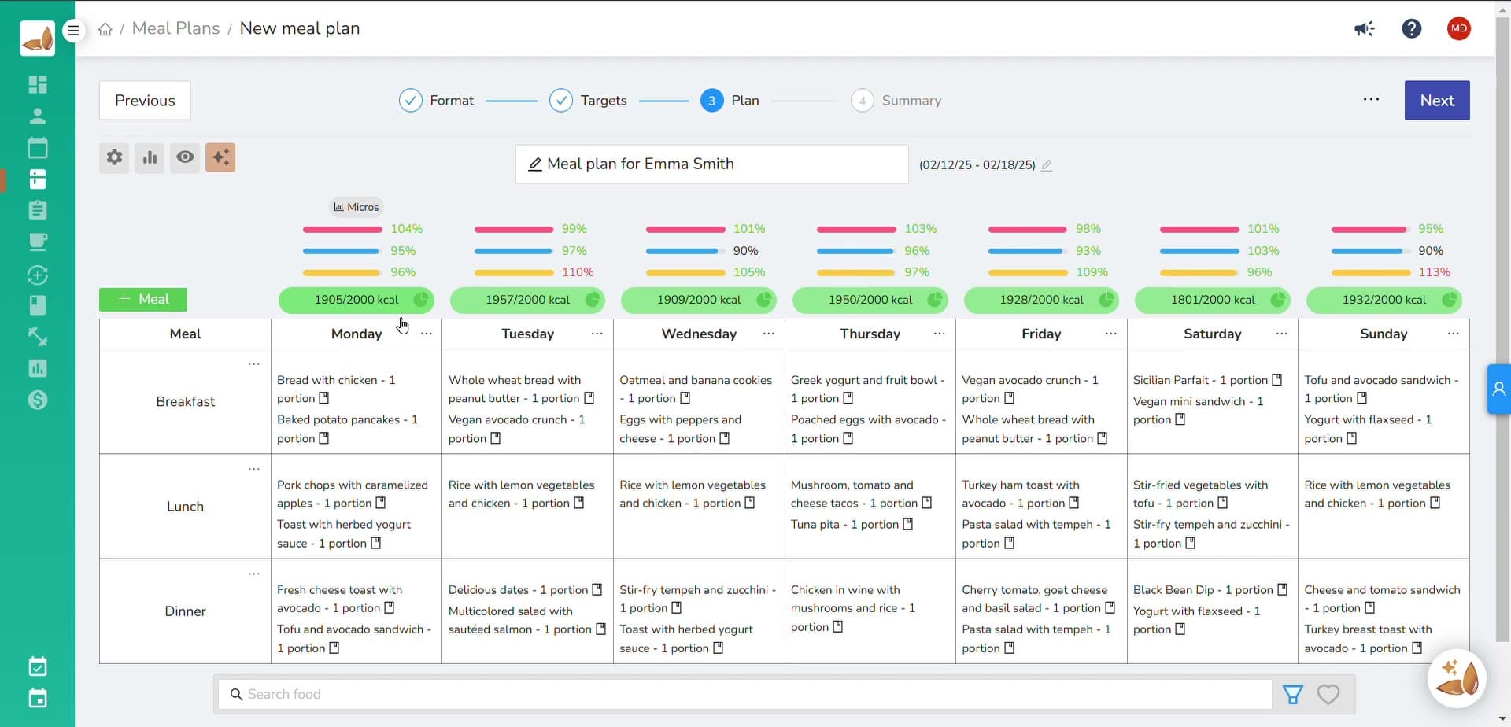Click the add Meal green button
1511x727 pixels.
coord(143,300)
